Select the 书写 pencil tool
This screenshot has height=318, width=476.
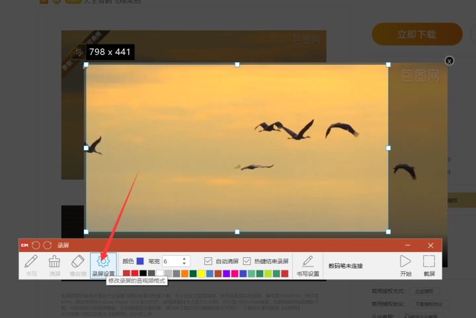click(x=31, y=266)
